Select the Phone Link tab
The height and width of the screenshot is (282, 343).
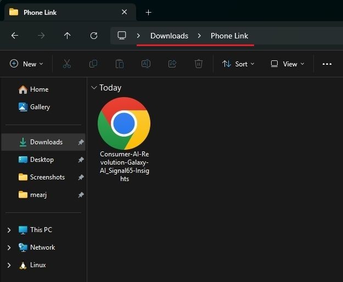[70, 12]
